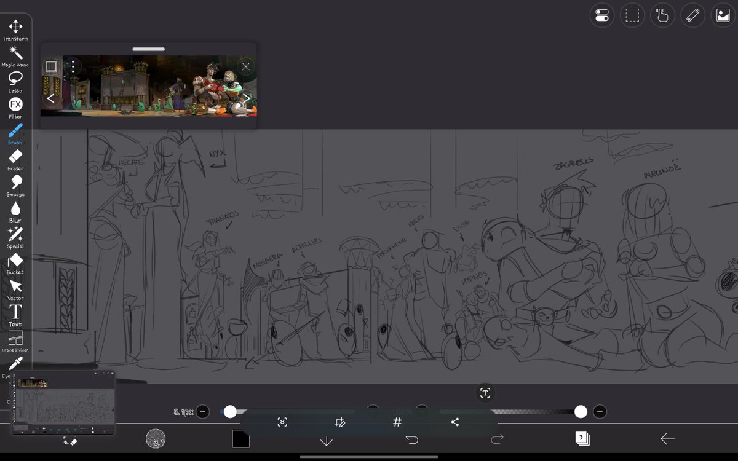738x461 pixels.
Task: Undo the last stroke
Action: tap(412, 439)
